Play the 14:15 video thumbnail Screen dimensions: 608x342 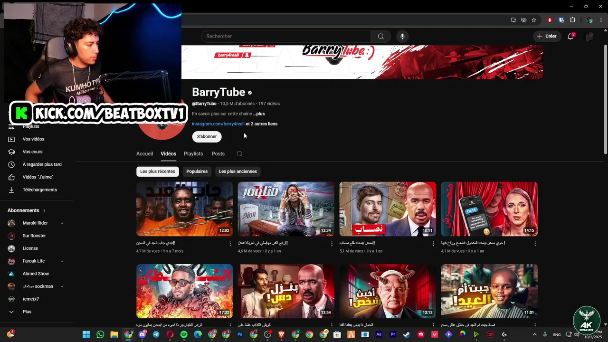(x=489, y=209)
